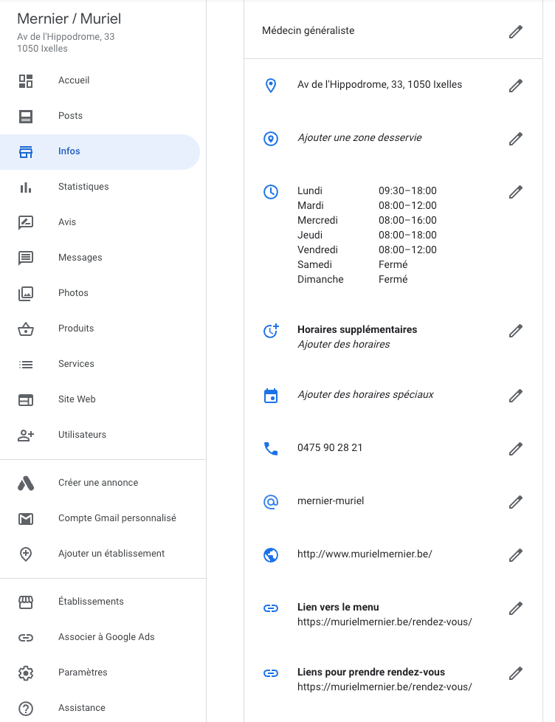
Task: Navigate to Photos
Action: pyautogui.click(x=73, y=293)
